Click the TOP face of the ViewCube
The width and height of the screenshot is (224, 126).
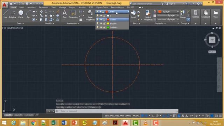pyautogui.click(x=212, y=40)
